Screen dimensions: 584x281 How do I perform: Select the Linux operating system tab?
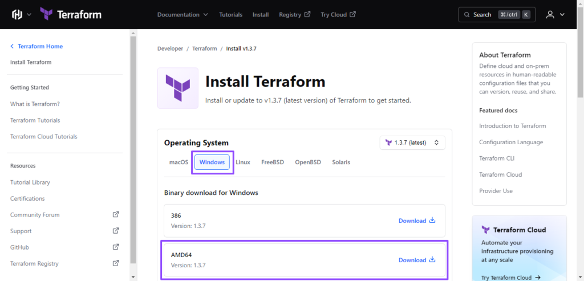click(243, 162)
